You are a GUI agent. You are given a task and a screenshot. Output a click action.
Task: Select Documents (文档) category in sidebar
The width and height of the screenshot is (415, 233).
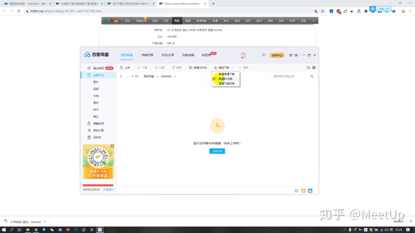click(96, 96)
